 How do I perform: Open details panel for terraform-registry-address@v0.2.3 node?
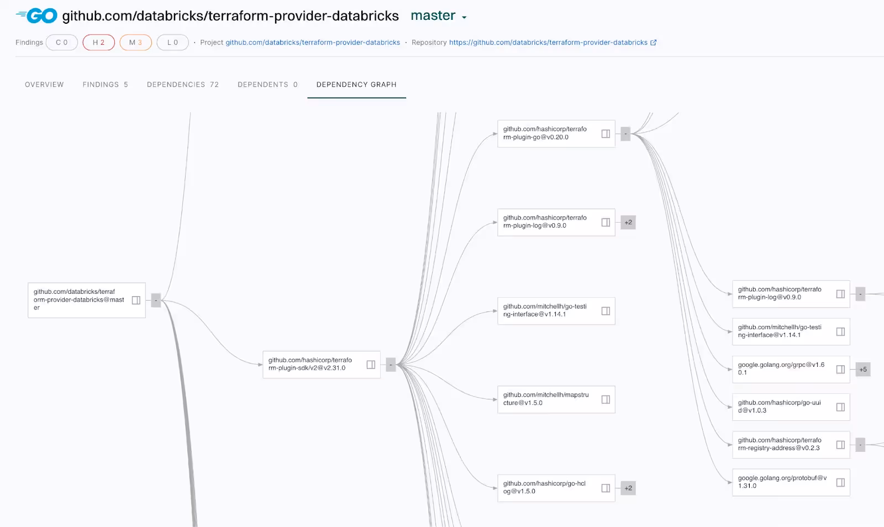pos(840,445)
